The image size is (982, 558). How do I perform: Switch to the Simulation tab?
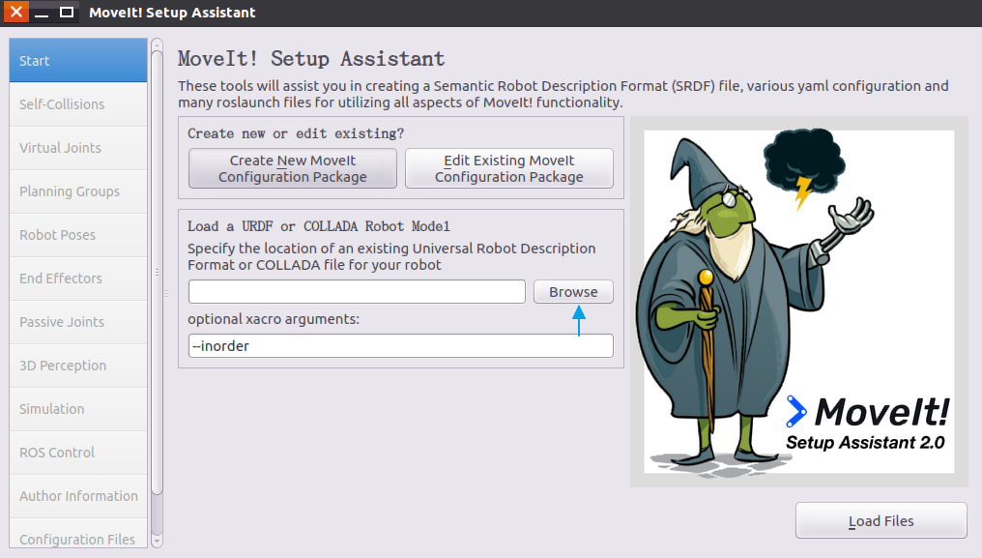pyautogui.click(x=78, y=409)
